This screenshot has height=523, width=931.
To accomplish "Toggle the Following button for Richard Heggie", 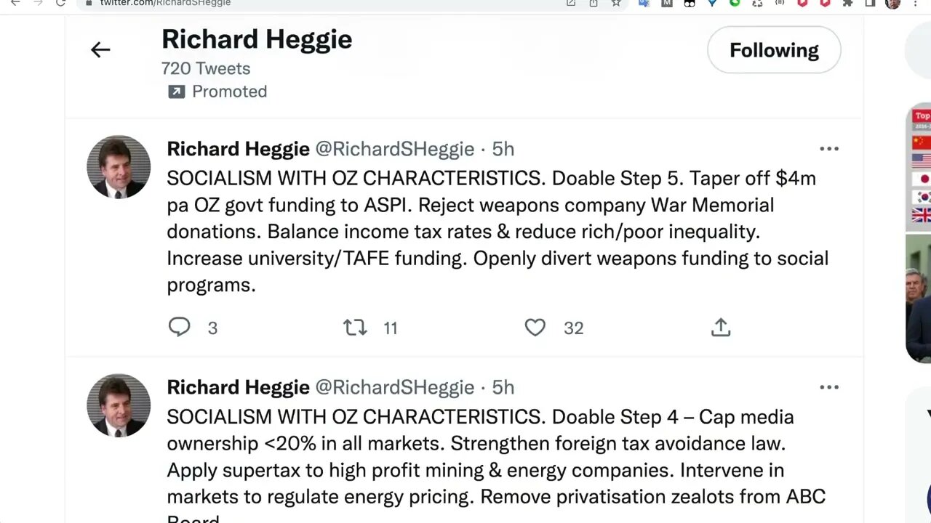I will pos(774,50).
